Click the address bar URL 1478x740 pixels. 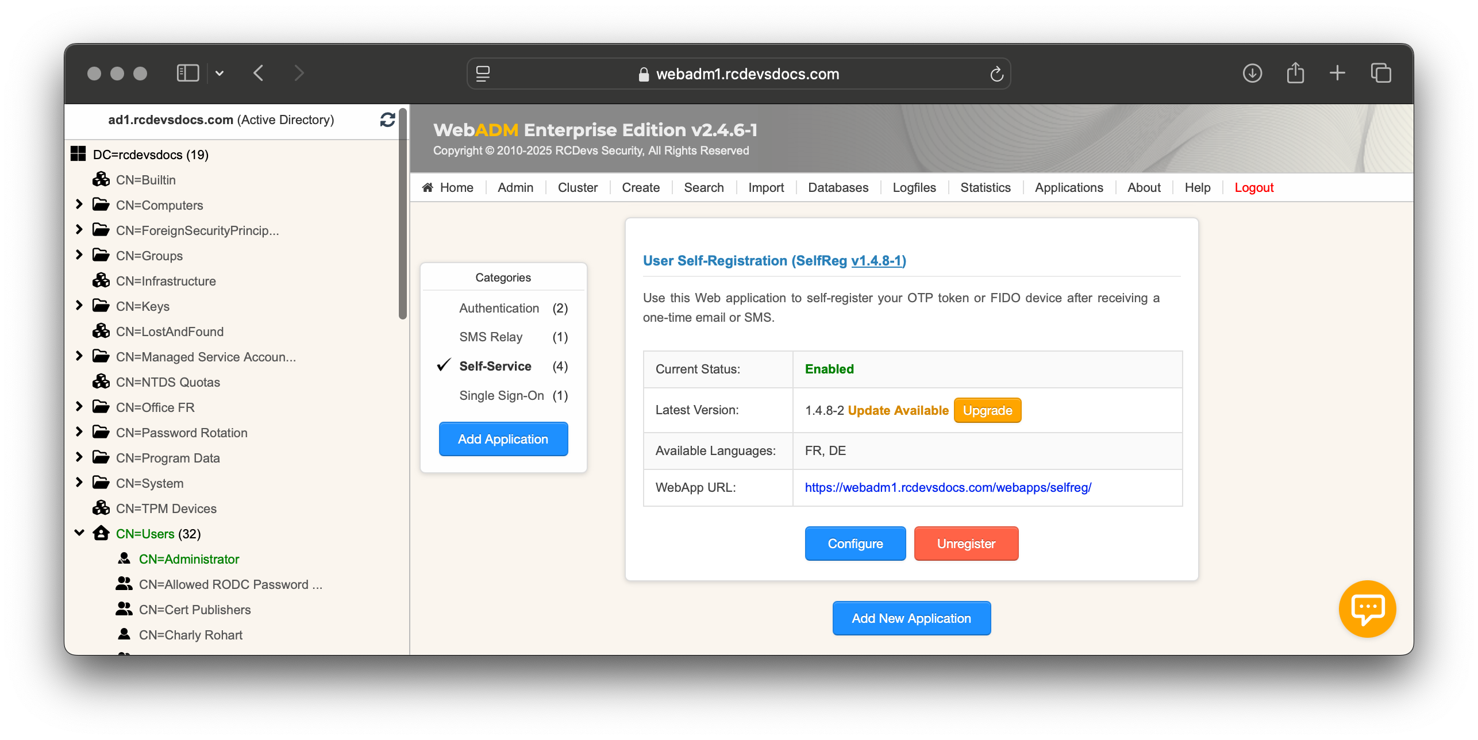(x=747, y=74)
